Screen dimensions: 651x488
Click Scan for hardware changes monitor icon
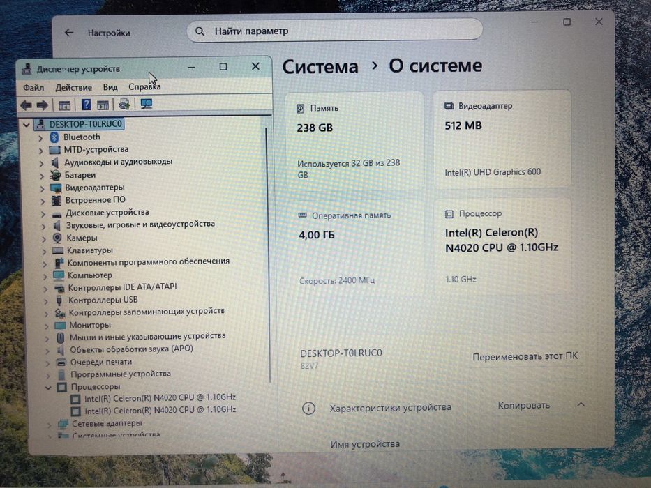[146, 104]
